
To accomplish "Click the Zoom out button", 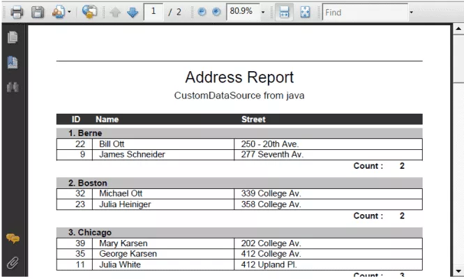I will (x=202, y=13).
